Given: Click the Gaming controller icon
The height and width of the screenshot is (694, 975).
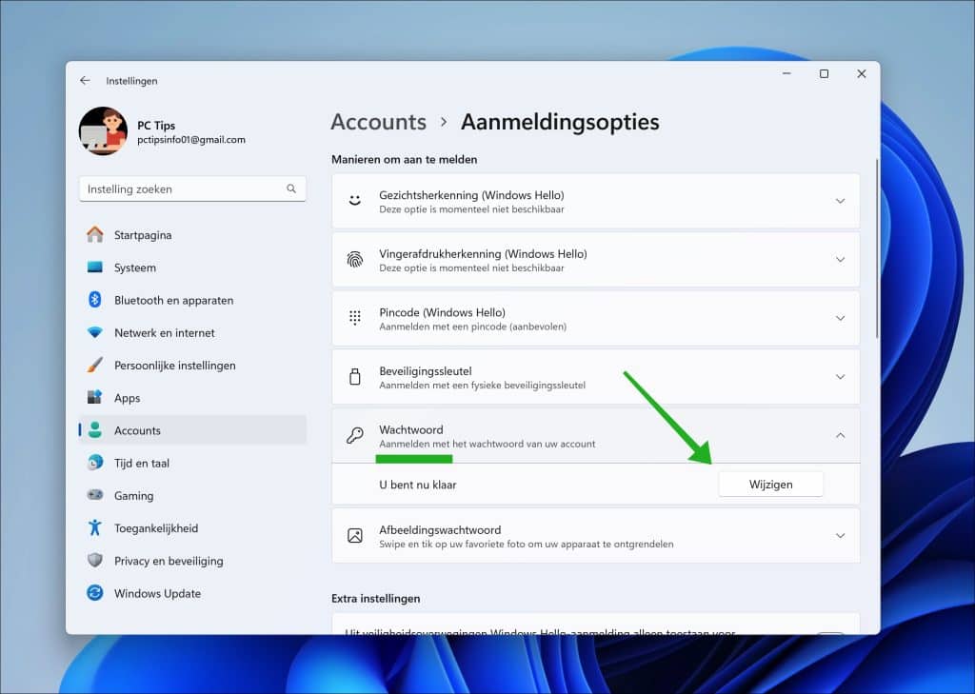Looking at the screenshot, I should [95, 495].
